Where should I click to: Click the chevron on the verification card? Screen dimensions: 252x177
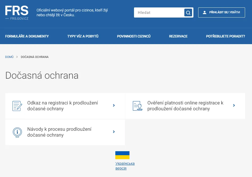tap(234, 105)
